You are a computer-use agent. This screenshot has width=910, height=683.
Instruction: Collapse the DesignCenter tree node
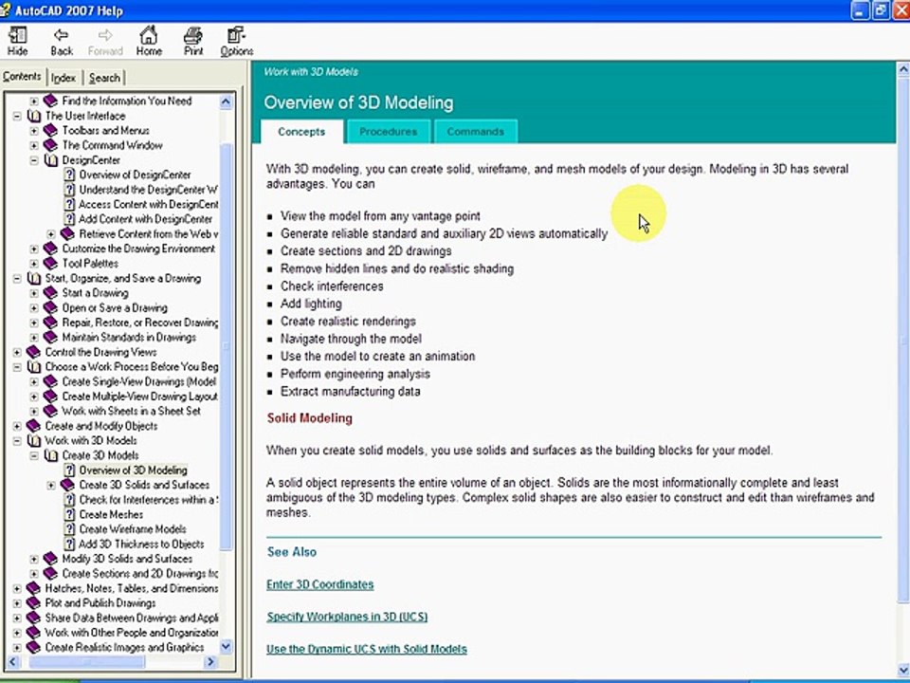click(x=34, y=160)
